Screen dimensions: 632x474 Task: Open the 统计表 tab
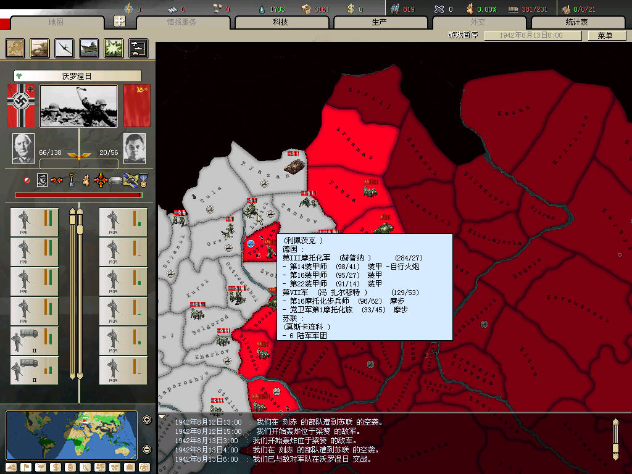pos(576,22)
